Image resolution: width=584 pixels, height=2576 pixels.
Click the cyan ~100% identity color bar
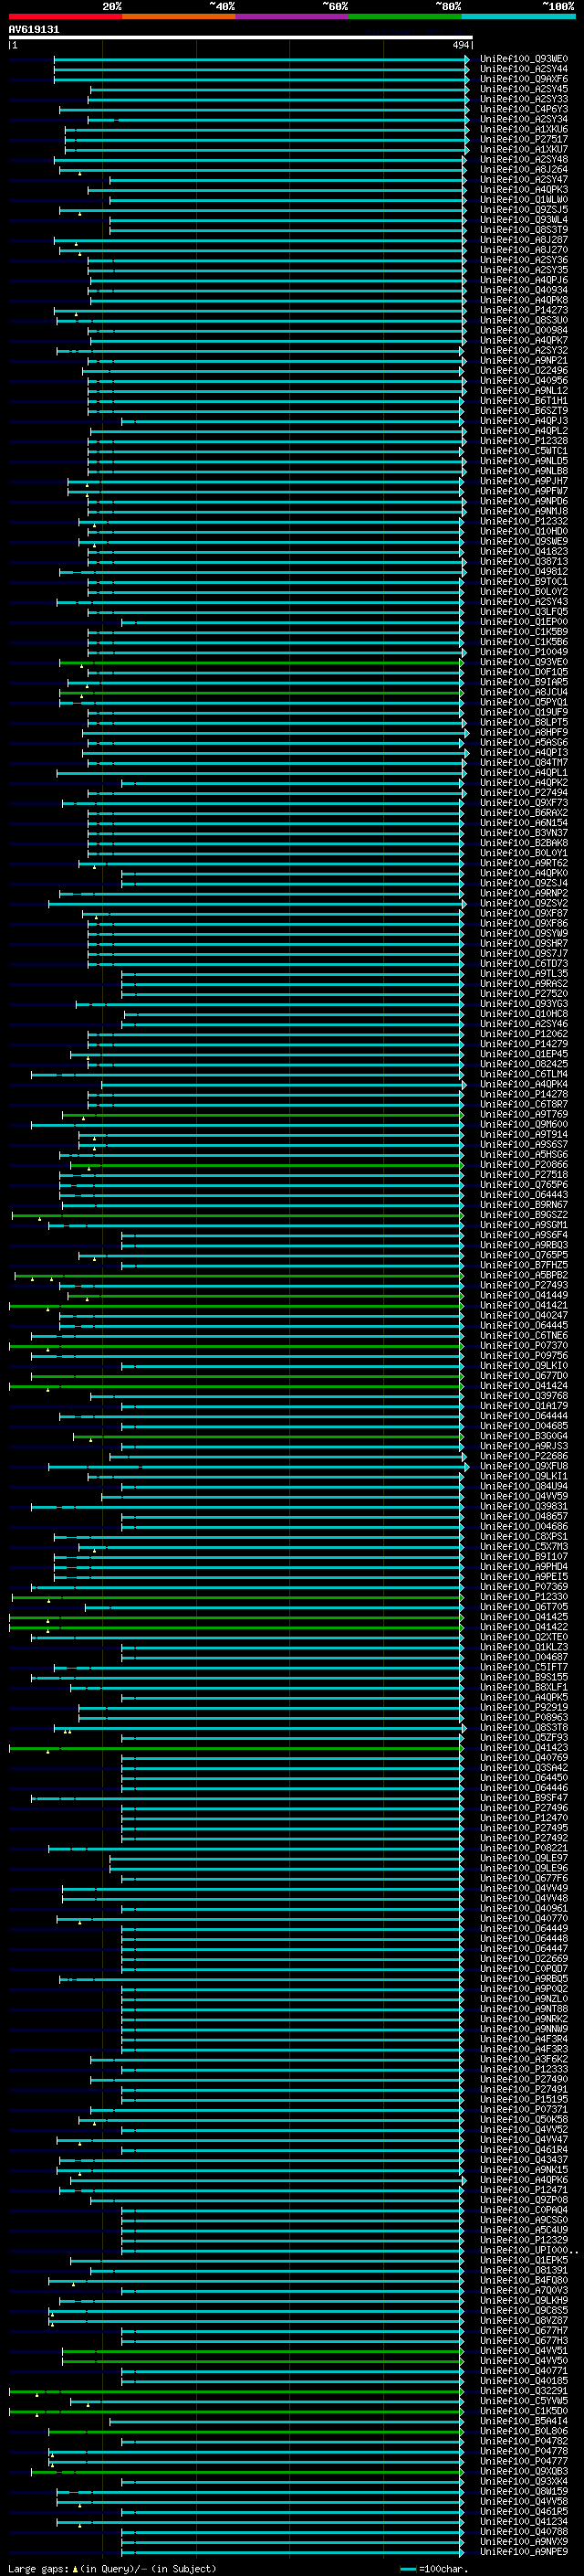[x=518, y=16]
